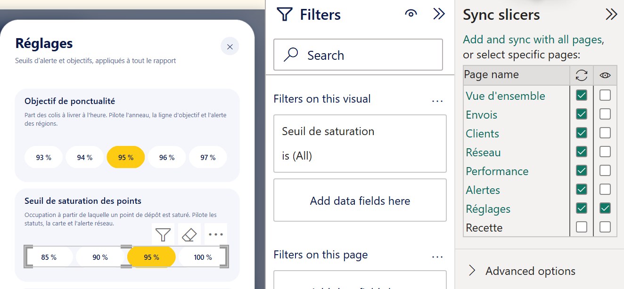The width and height of the screenshot is (624, 289).
Task: Check visible box for Alertes page
Action: (x=605, y=190)
